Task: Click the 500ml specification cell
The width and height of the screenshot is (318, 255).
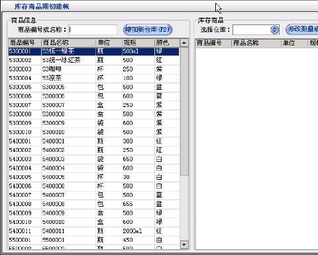Action: click(x=138, y=52)
